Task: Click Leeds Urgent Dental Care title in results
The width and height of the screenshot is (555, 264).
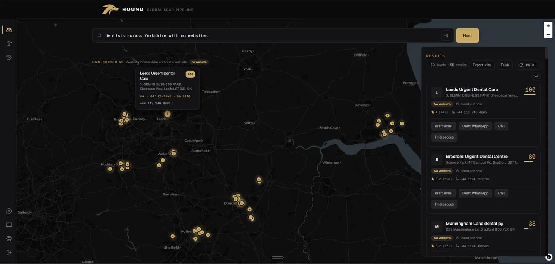Action: tap(472, 90)
